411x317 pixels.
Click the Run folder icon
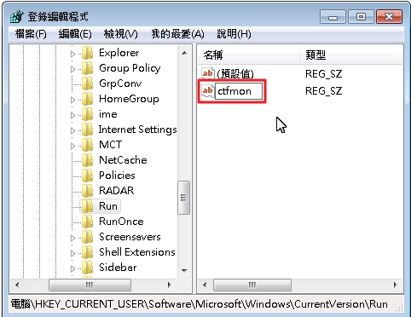tap(87, 206)
